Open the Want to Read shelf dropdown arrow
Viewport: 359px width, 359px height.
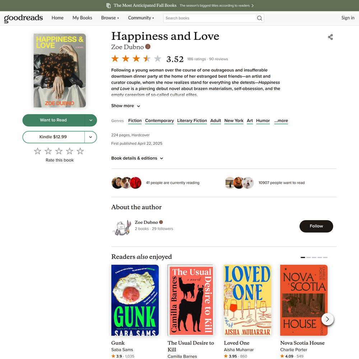click(x=91, y=120)
